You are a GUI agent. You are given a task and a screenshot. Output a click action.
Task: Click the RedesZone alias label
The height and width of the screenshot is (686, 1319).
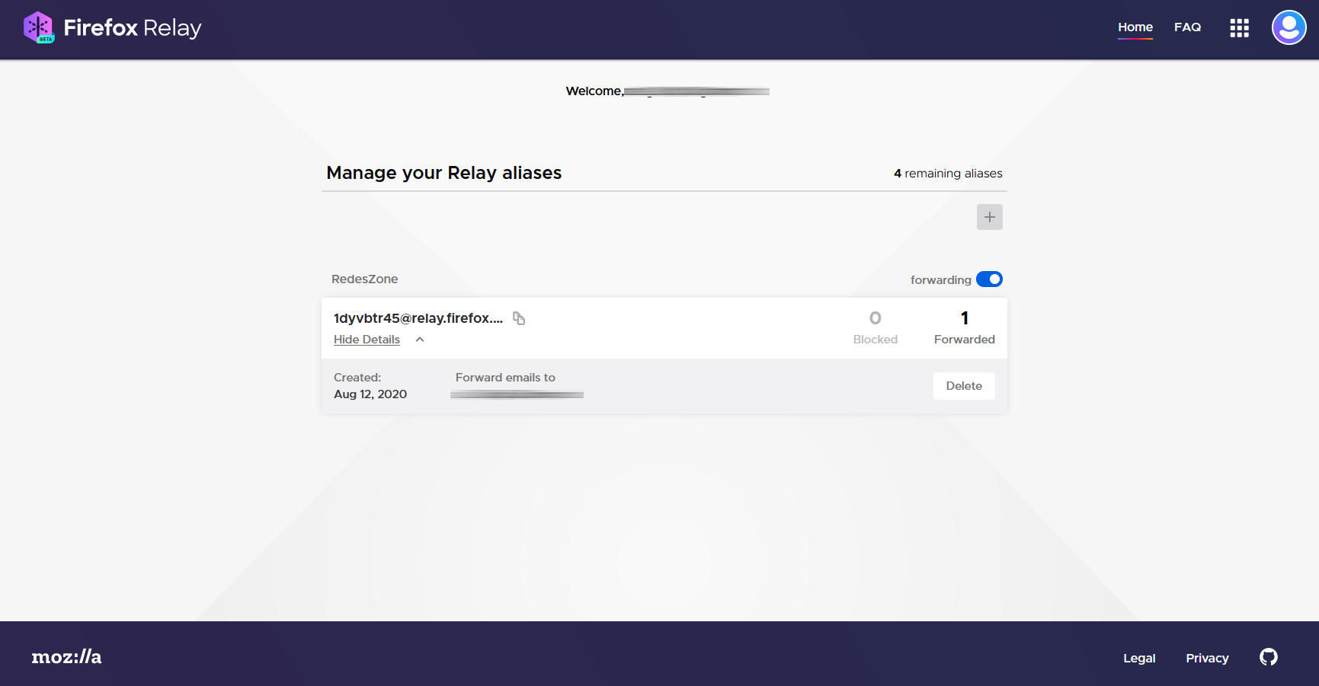tap(364, 279)
